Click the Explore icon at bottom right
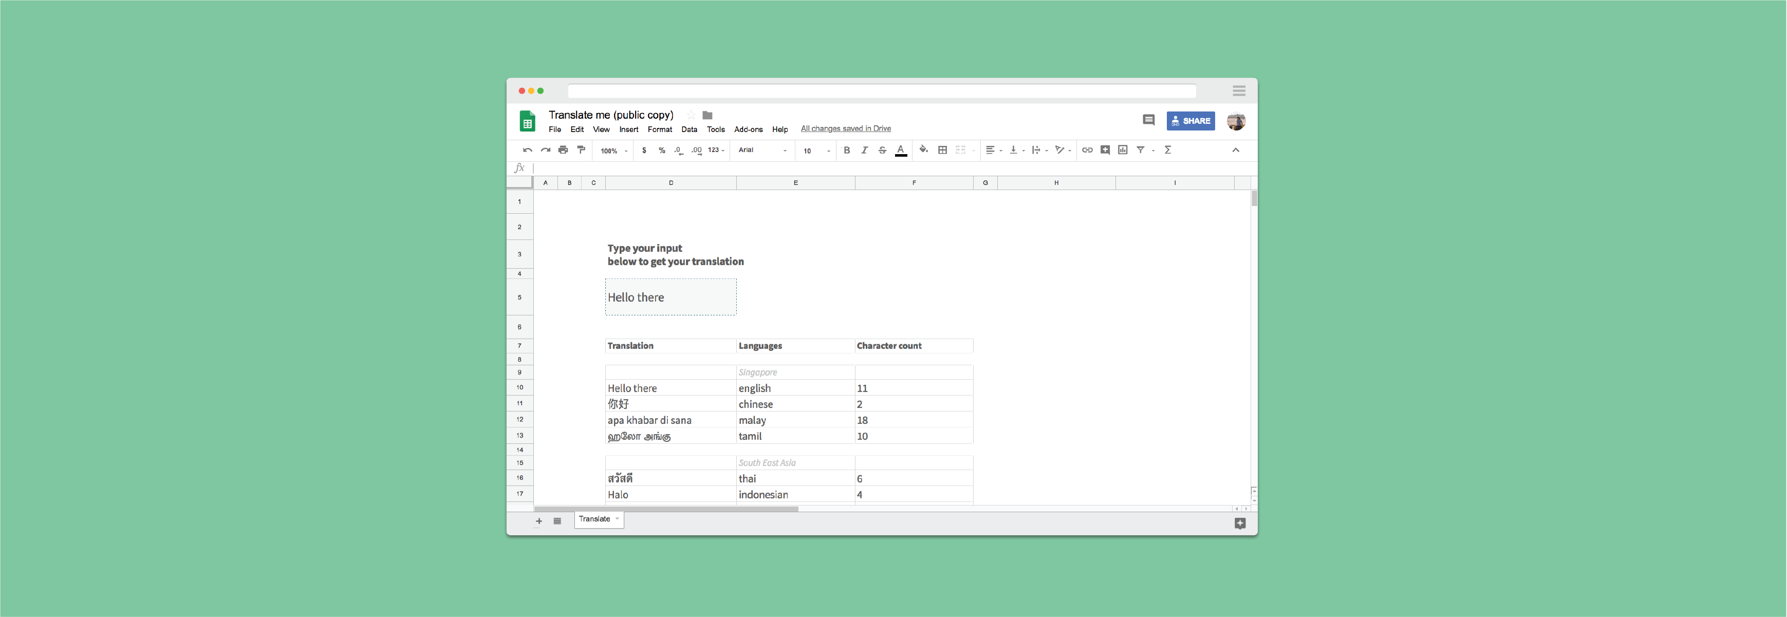Image resolution: width=1787 pixels, height=617 pixels. point(1240,523)
